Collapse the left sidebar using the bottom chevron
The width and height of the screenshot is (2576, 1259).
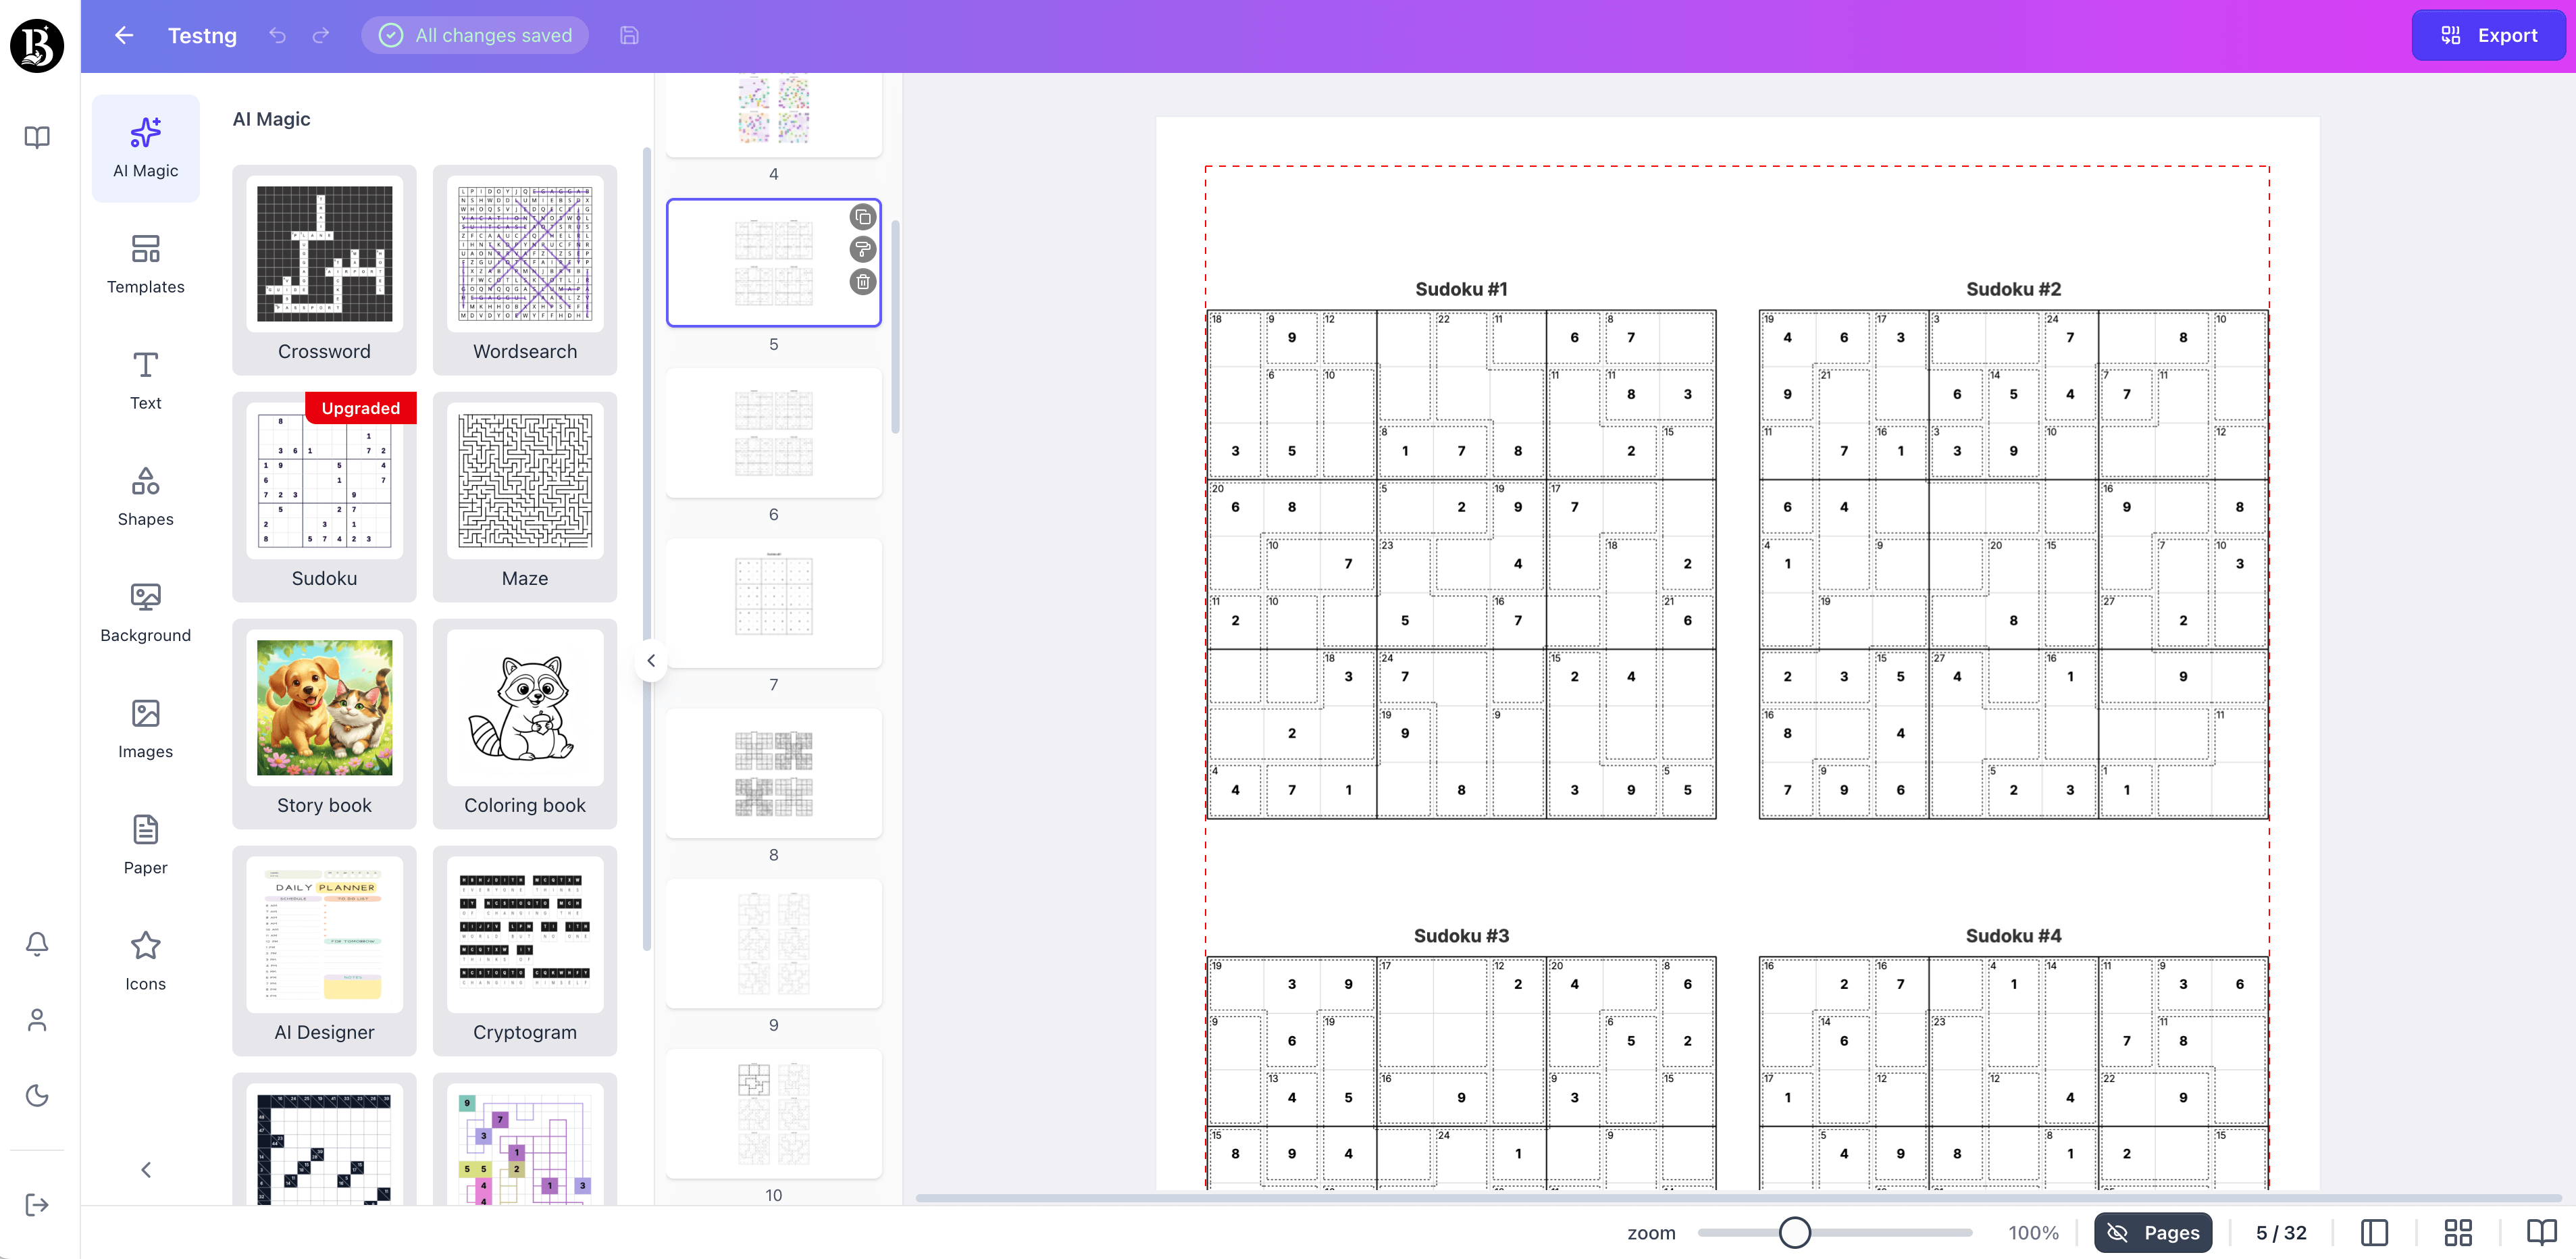click(145, 1169)
